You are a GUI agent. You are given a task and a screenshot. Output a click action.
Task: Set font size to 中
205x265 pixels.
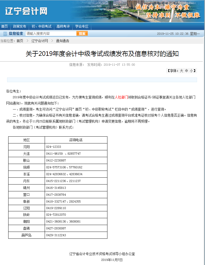[x=186, y=71]
